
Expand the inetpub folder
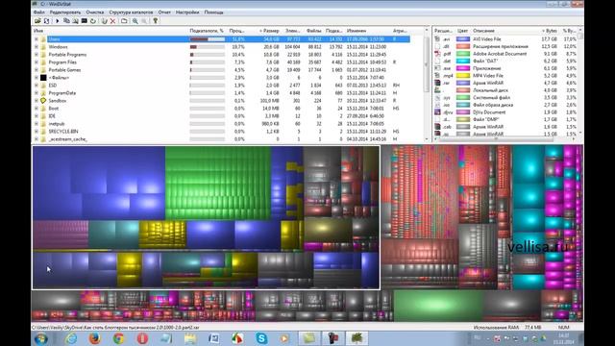(x=37, y=124)
